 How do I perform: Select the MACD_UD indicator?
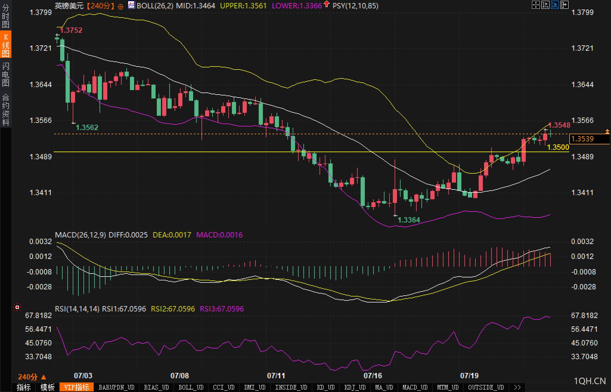[x=415, y=387]
